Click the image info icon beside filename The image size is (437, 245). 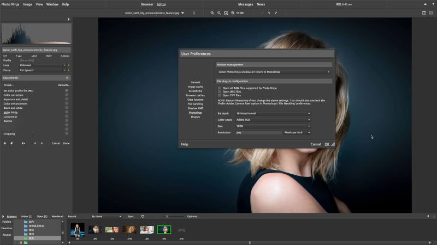[194, 13]
